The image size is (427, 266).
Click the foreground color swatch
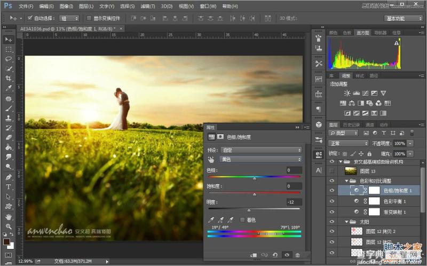6,242
